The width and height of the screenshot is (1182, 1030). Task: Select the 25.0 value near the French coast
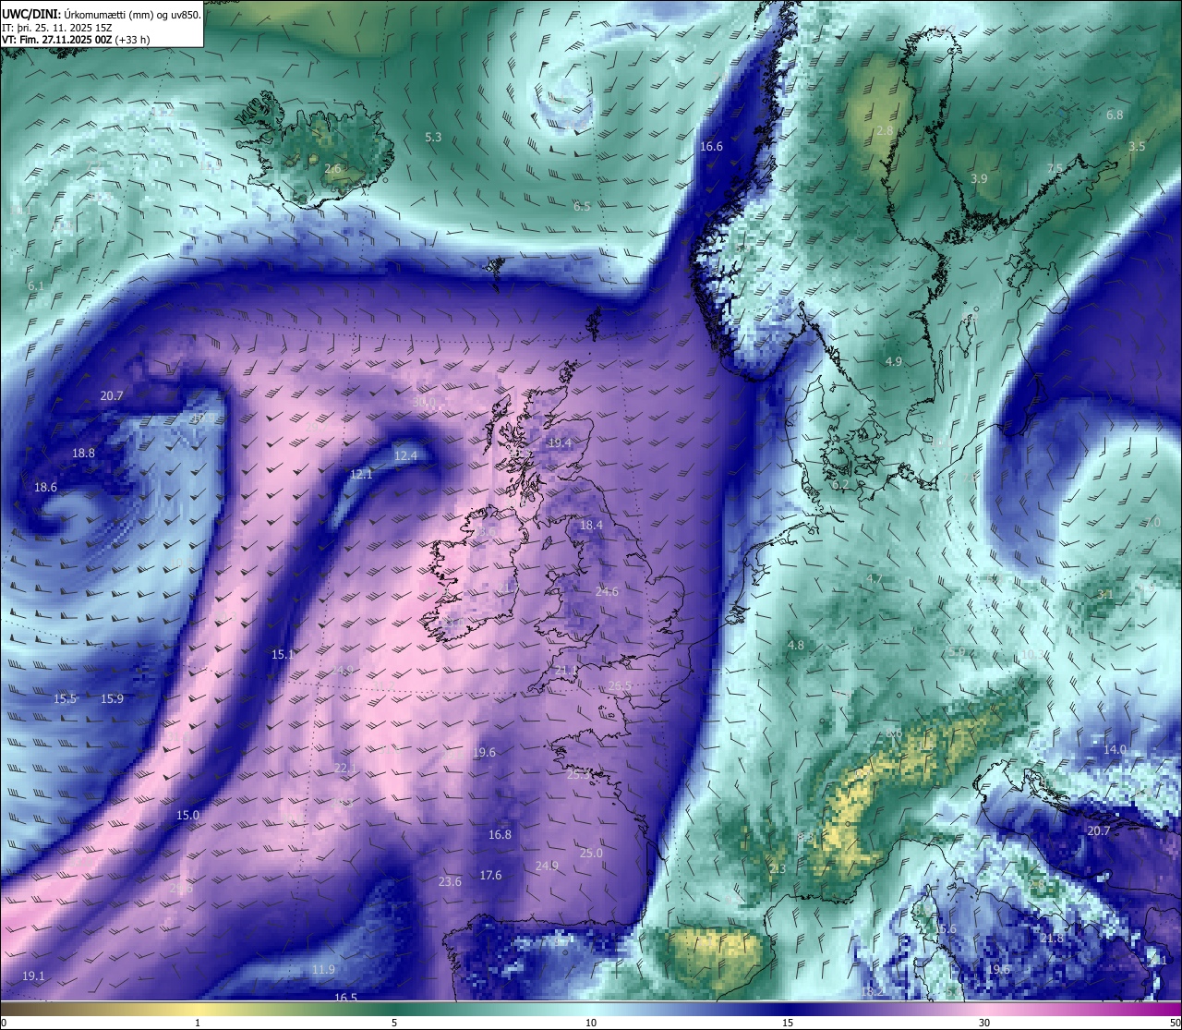tap(591, 854)
